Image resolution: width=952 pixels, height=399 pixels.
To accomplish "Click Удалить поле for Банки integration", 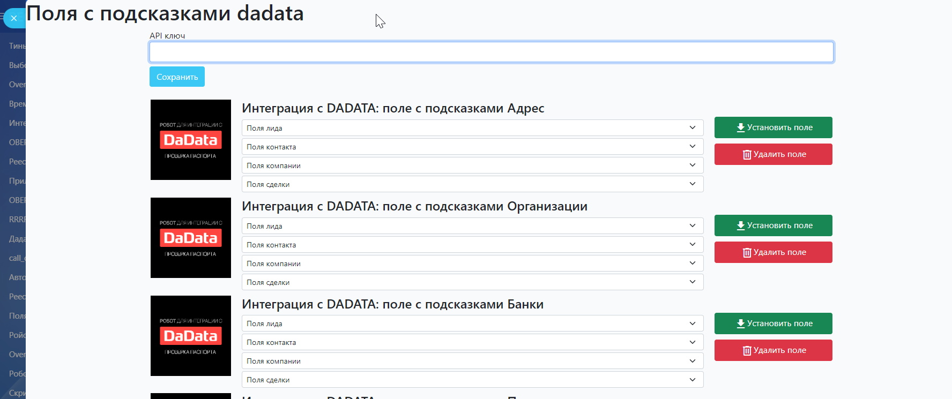I will tap(773, 350).
